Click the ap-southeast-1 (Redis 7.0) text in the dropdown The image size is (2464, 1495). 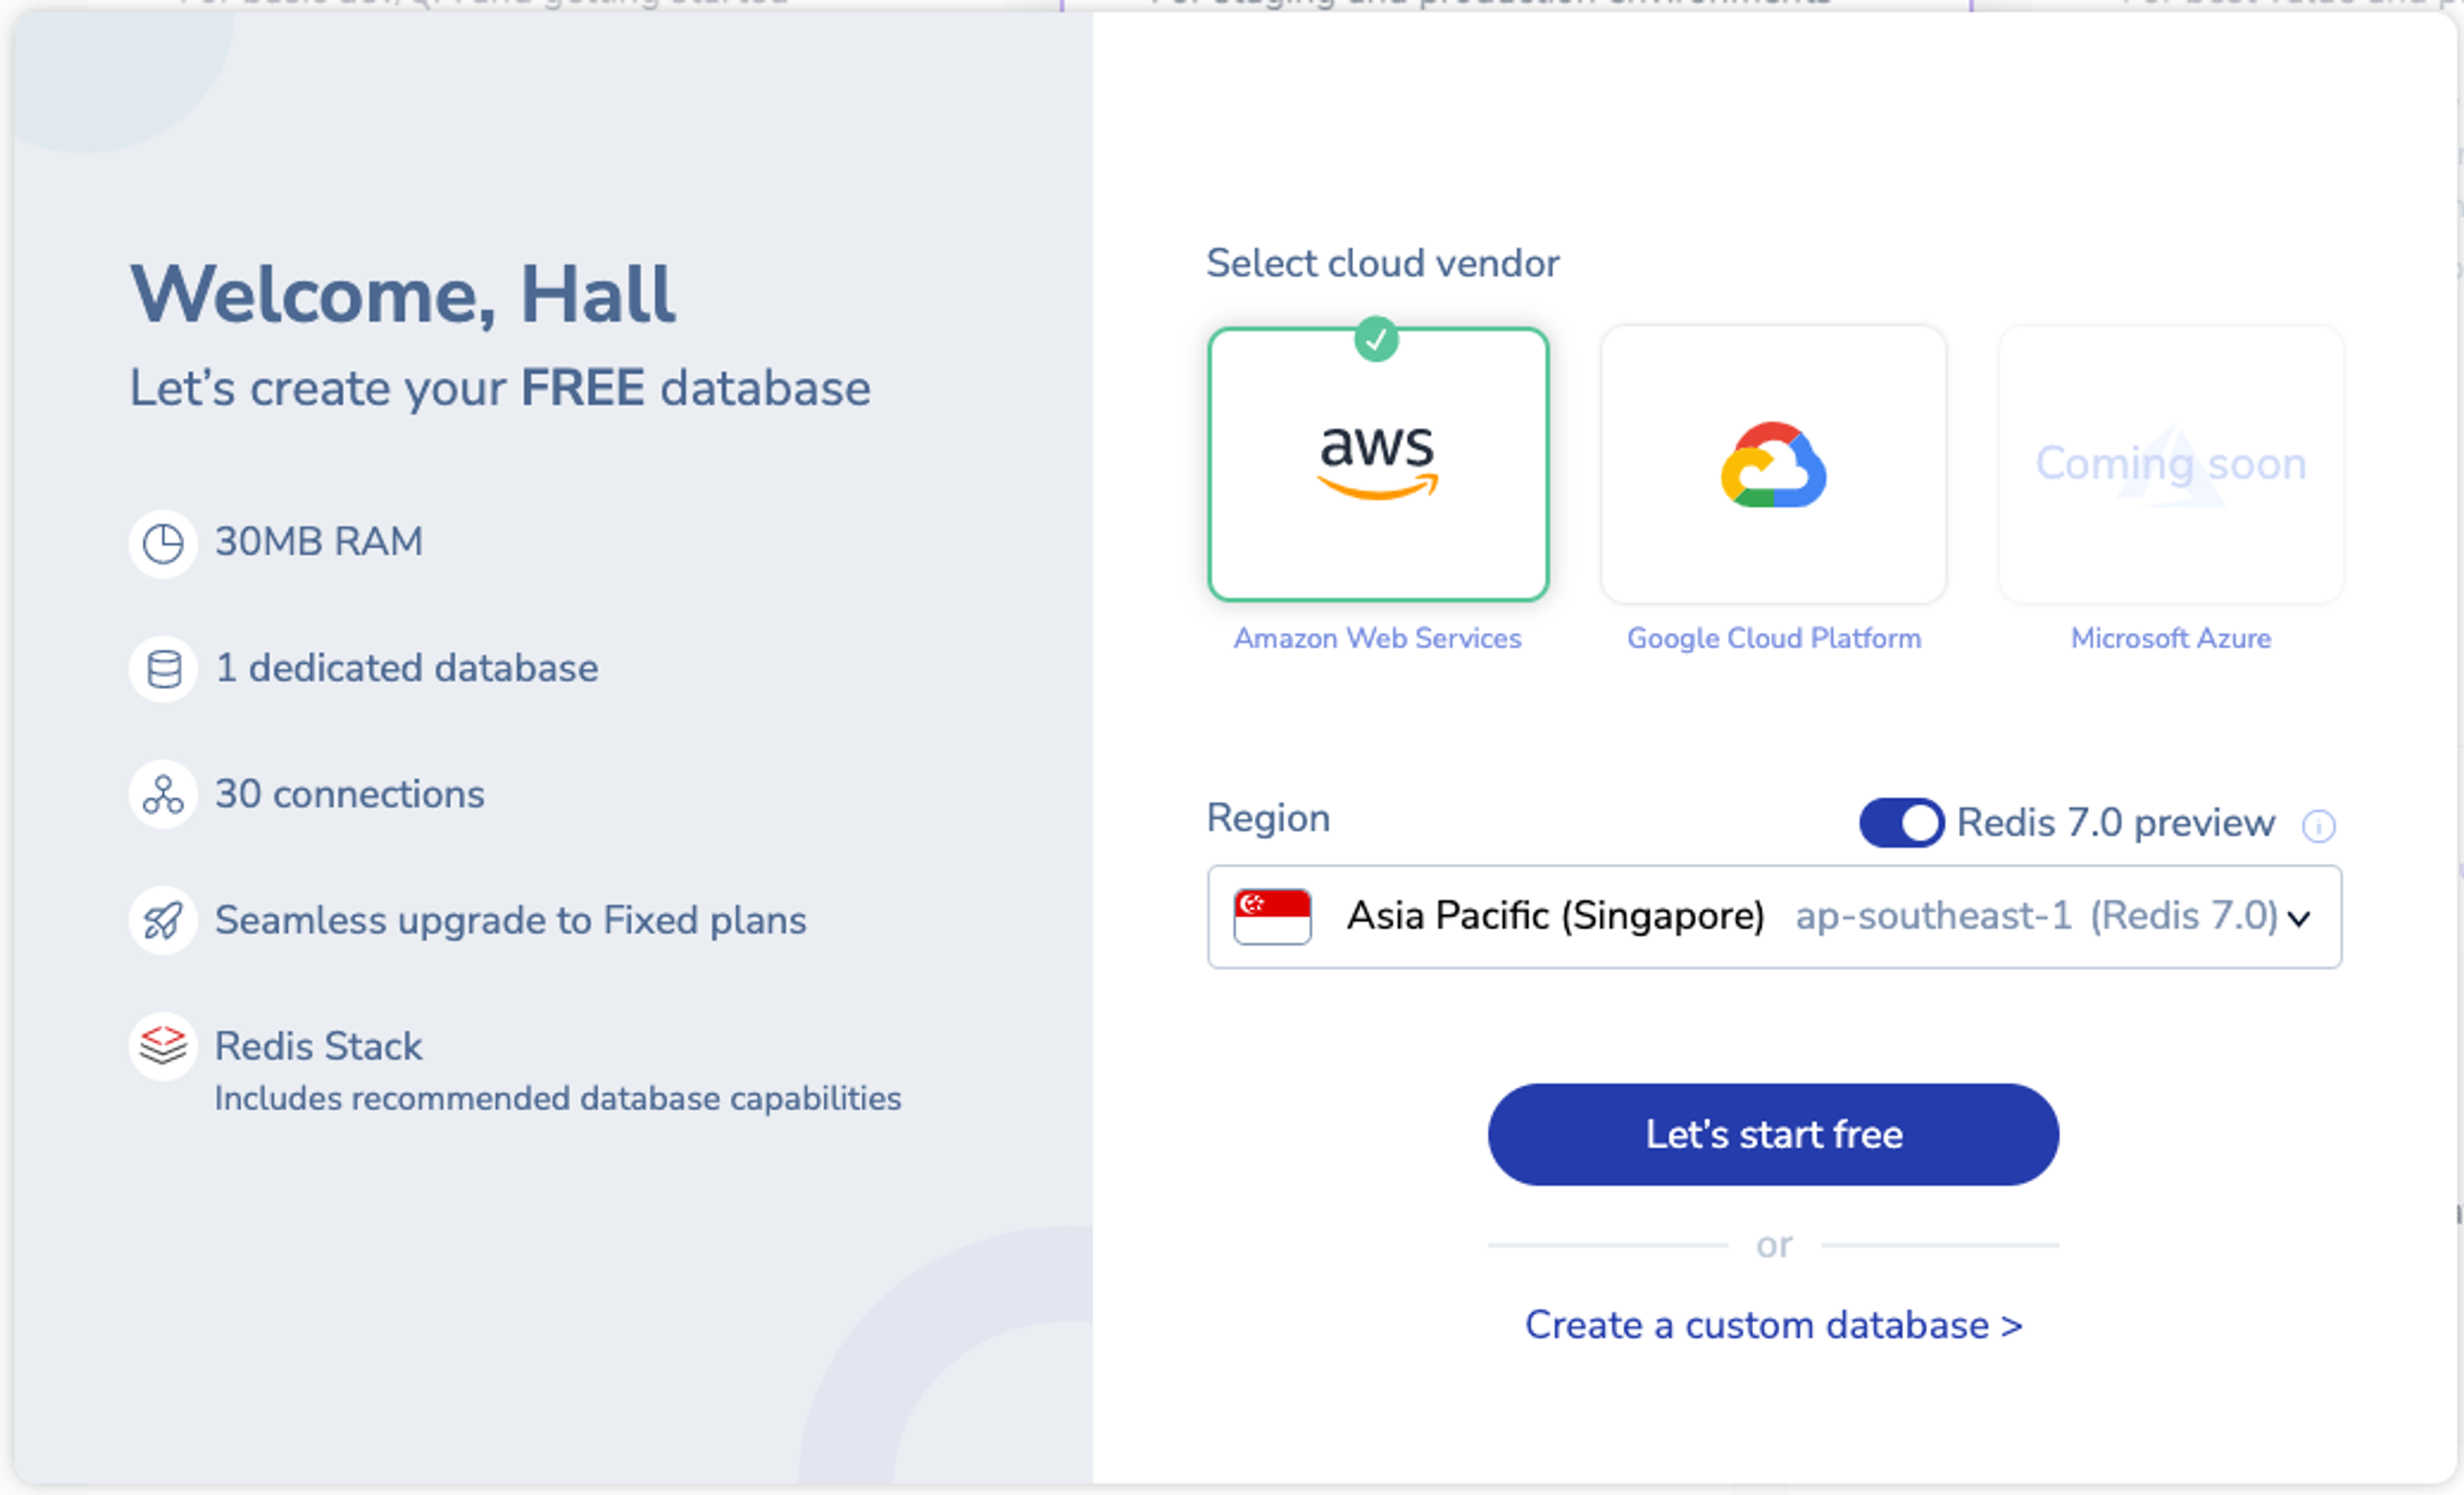2035,916
